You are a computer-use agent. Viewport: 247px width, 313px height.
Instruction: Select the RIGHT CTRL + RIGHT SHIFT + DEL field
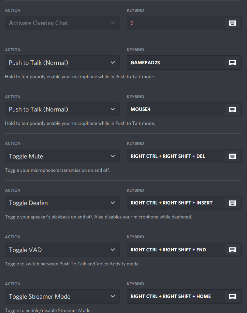[x=184, y=156]
